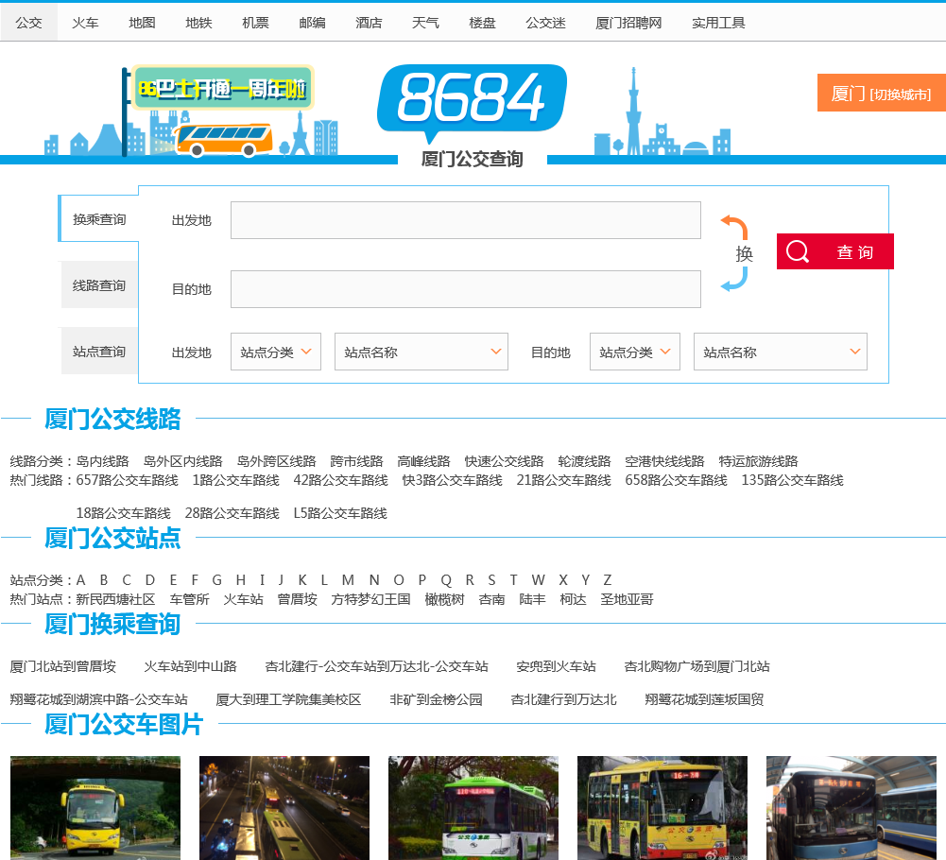Click the 86巴士开通一周年啦 banner
The height and width of the screenshot is (860, 946).
point(223,89)
